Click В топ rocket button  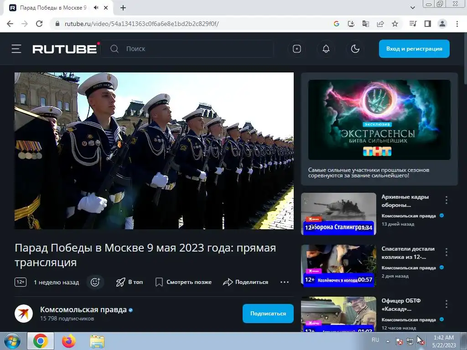(129, 282)
